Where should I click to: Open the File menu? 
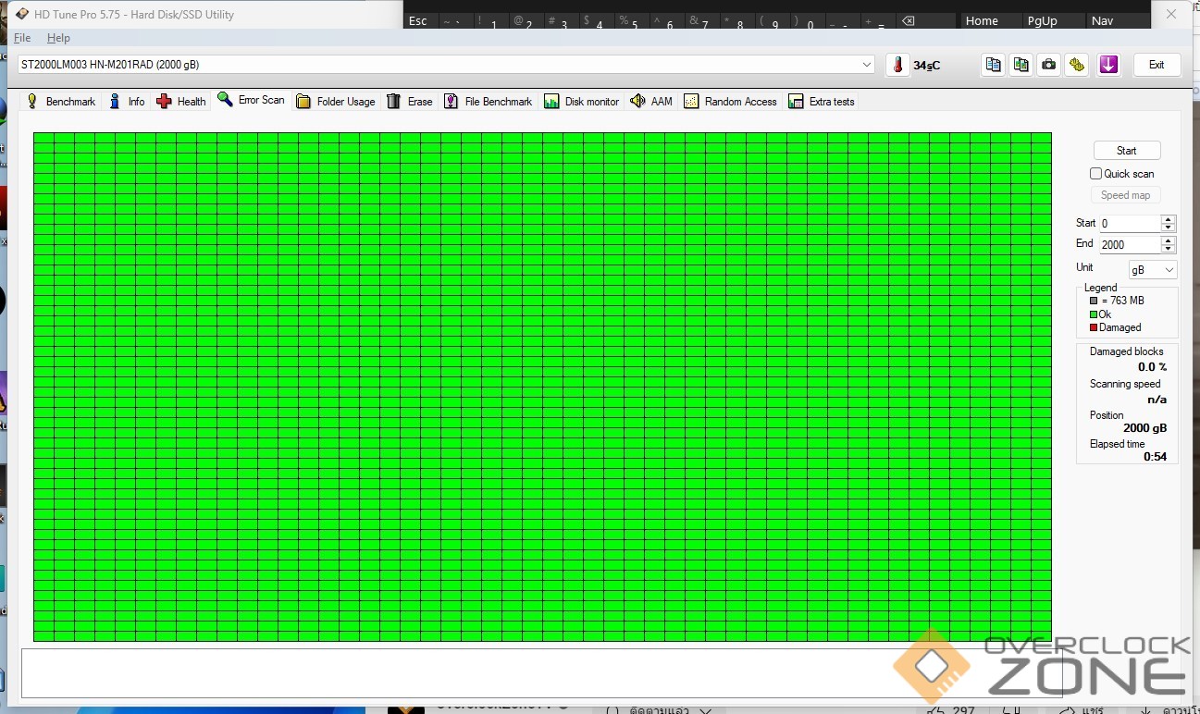[x=22, y=38]
